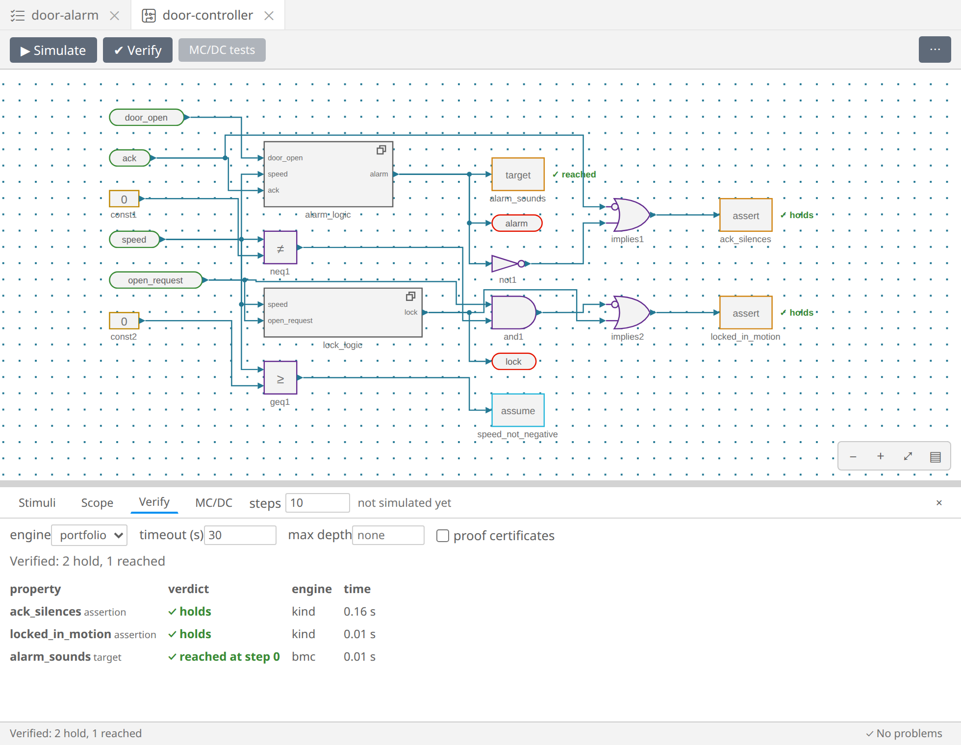Open the engine portfolio dropdown
Image resolution: width=961 pixels, height=745 pixels.
tap(89, 535)
